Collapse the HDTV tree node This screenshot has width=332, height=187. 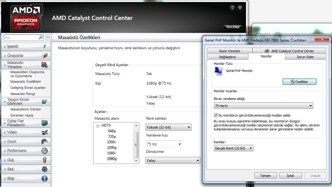[x=98, y=125]
